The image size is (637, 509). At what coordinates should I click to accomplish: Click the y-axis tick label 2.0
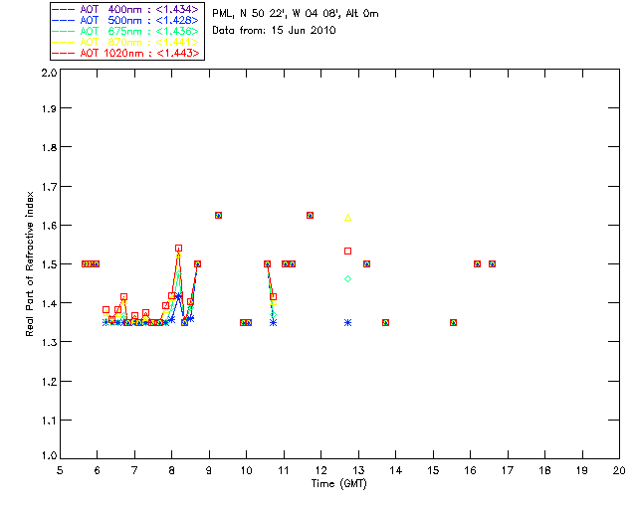click(49, 73)
